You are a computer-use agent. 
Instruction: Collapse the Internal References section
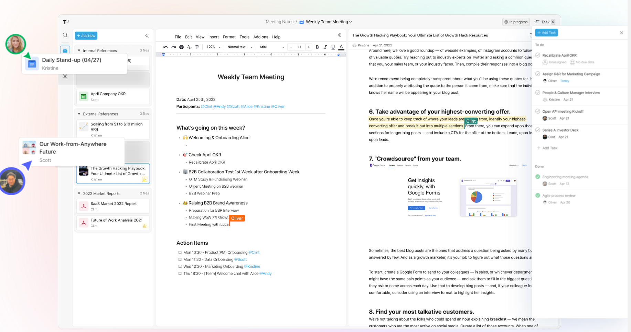79,51
